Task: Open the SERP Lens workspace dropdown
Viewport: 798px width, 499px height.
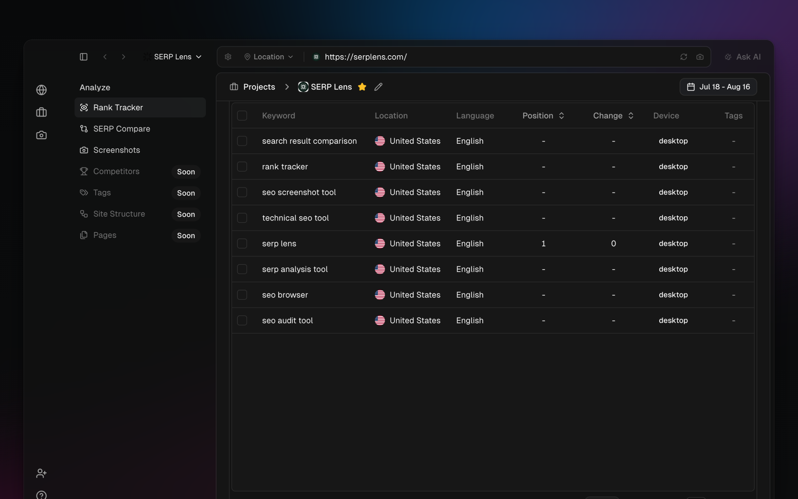Action: click(x=173, y=57)
